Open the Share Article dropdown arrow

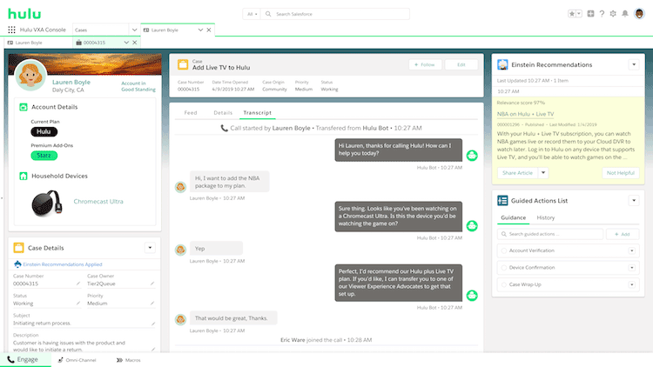pos(544,173)
